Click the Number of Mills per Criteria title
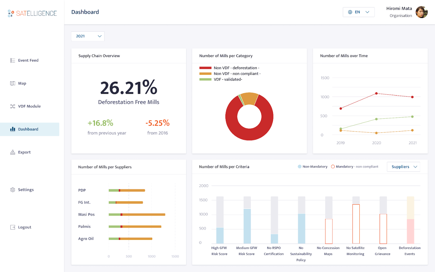Image resolution: width=435 pixels, height=272 pixels. 224,167
